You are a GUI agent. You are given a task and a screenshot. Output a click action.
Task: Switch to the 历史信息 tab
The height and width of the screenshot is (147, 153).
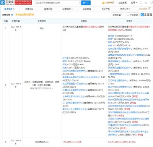point(145,9)
